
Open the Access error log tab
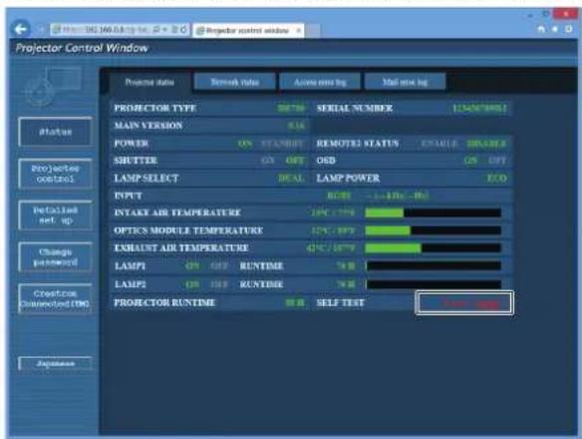(x=320, y=82)
